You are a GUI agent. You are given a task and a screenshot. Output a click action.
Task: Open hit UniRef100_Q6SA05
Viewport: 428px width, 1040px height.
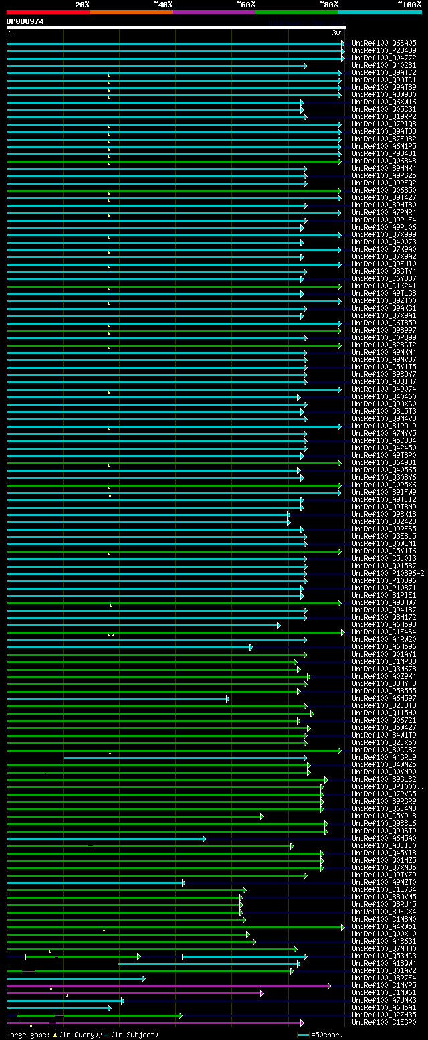384,43
